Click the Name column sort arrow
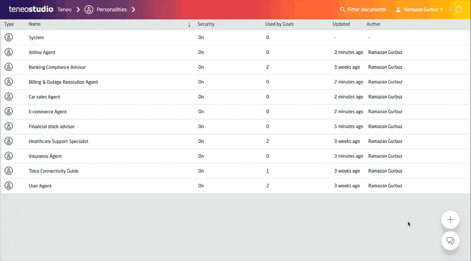This screenshot has height=261, width=471. pos(189,24)
